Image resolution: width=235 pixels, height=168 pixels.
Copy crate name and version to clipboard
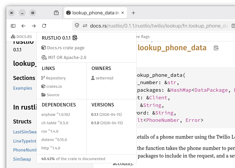(75, 38)
